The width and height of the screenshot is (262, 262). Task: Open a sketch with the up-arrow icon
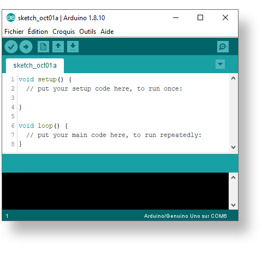tap(58, 47)
